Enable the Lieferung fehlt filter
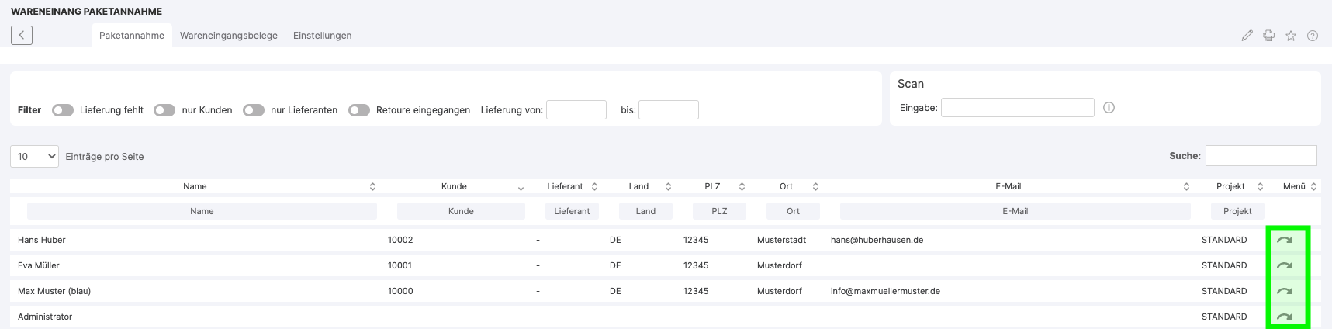The width and height of the screenshot is (1332, 329). (x=63, y=110)
